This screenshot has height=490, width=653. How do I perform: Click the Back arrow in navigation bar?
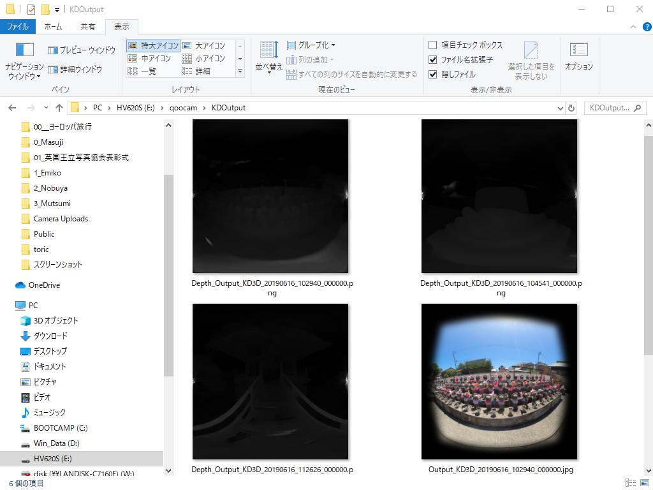click(12, 108)
